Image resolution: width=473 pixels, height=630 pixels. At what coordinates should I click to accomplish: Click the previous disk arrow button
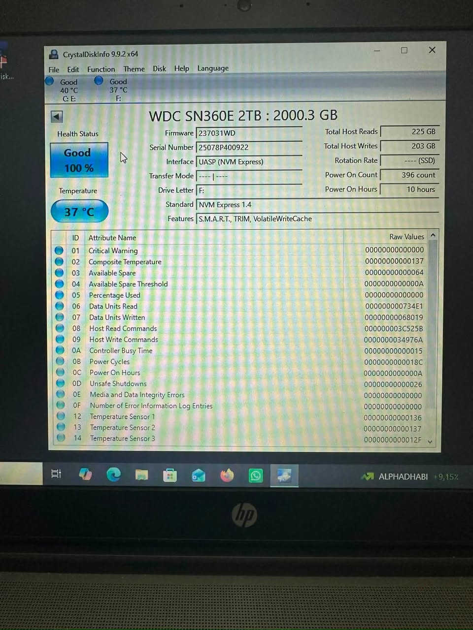tap(57, 117)
